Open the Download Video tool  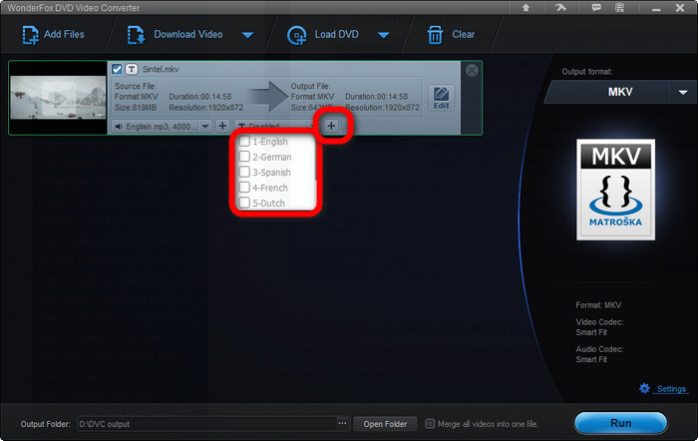tap(174, 35)
